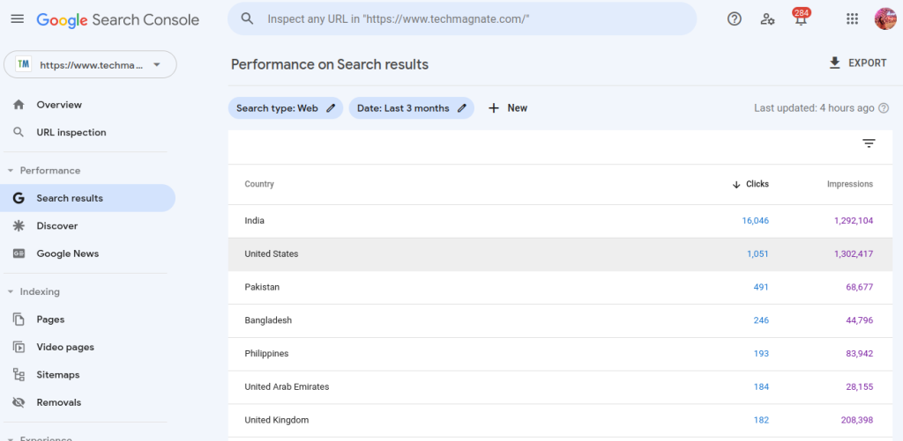The image size is (903, 441).
Task: Click the Google Search Console logo
Action: point(118,19)
